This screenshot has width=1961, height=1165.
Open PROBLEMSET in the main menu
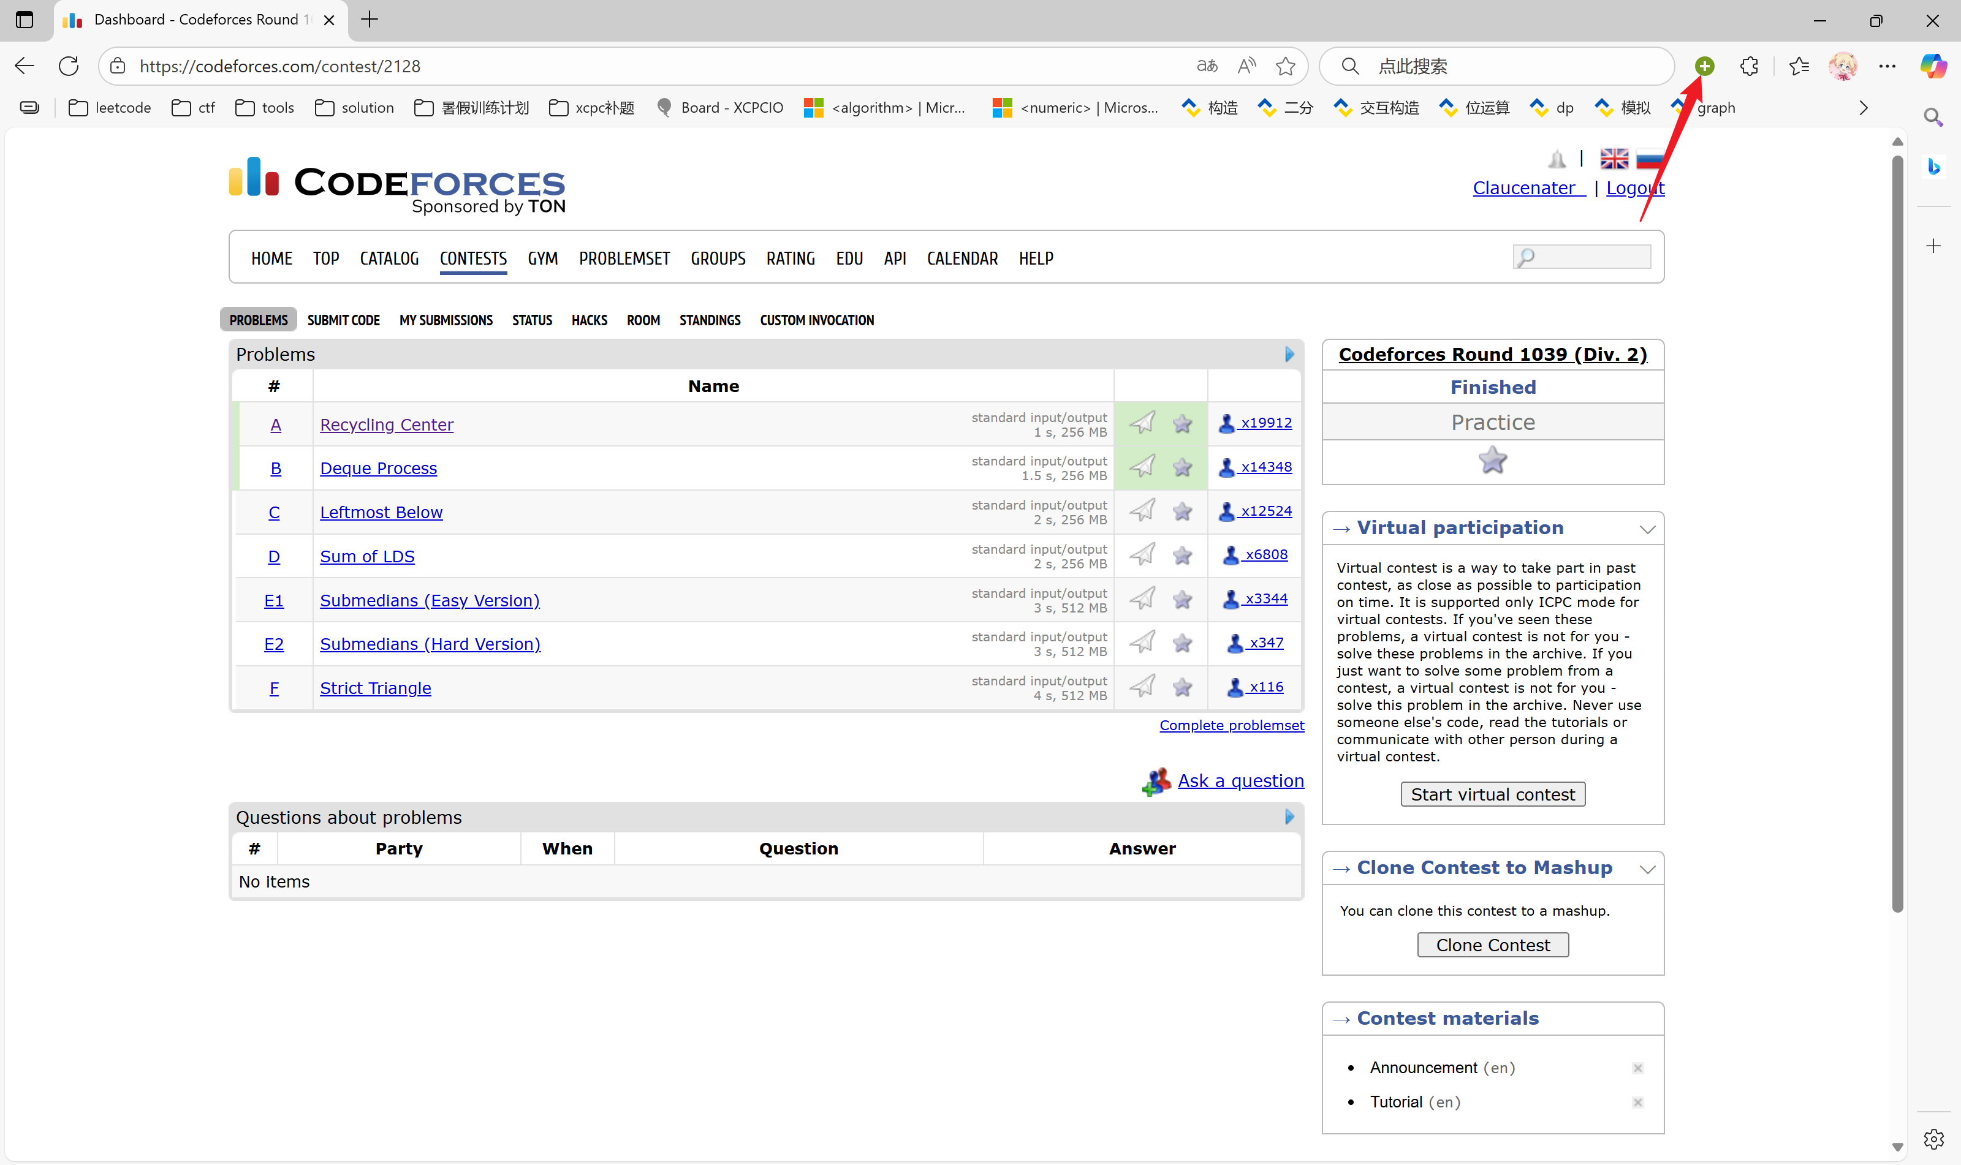pos(624,258)
